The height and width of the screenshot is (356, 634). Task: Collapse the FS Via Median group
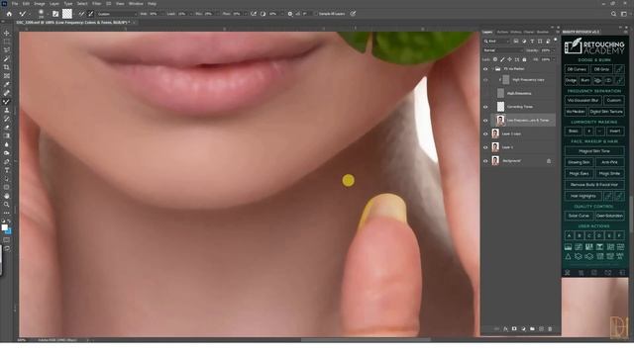[493, 69]
